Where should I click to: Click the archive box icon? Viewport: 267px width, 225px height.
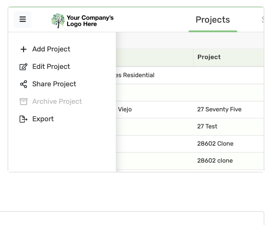coord(23,102)
